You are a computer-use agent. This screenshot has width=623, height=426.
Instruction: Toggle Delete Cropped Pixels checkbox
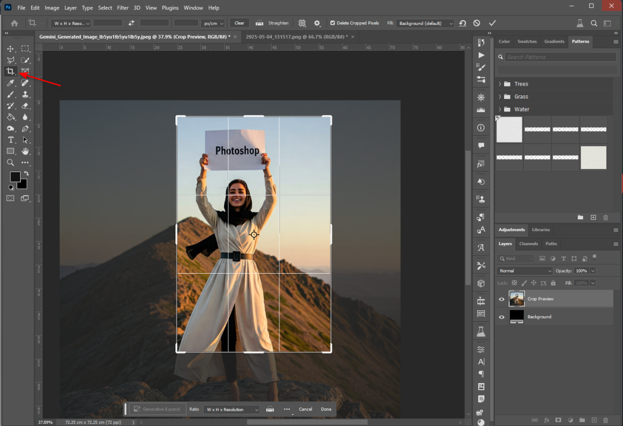click(332, 23)
